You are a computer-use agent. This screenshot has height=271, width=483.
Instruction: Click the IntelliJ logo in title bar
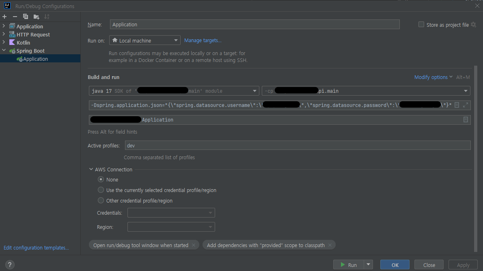coord(7,6)
